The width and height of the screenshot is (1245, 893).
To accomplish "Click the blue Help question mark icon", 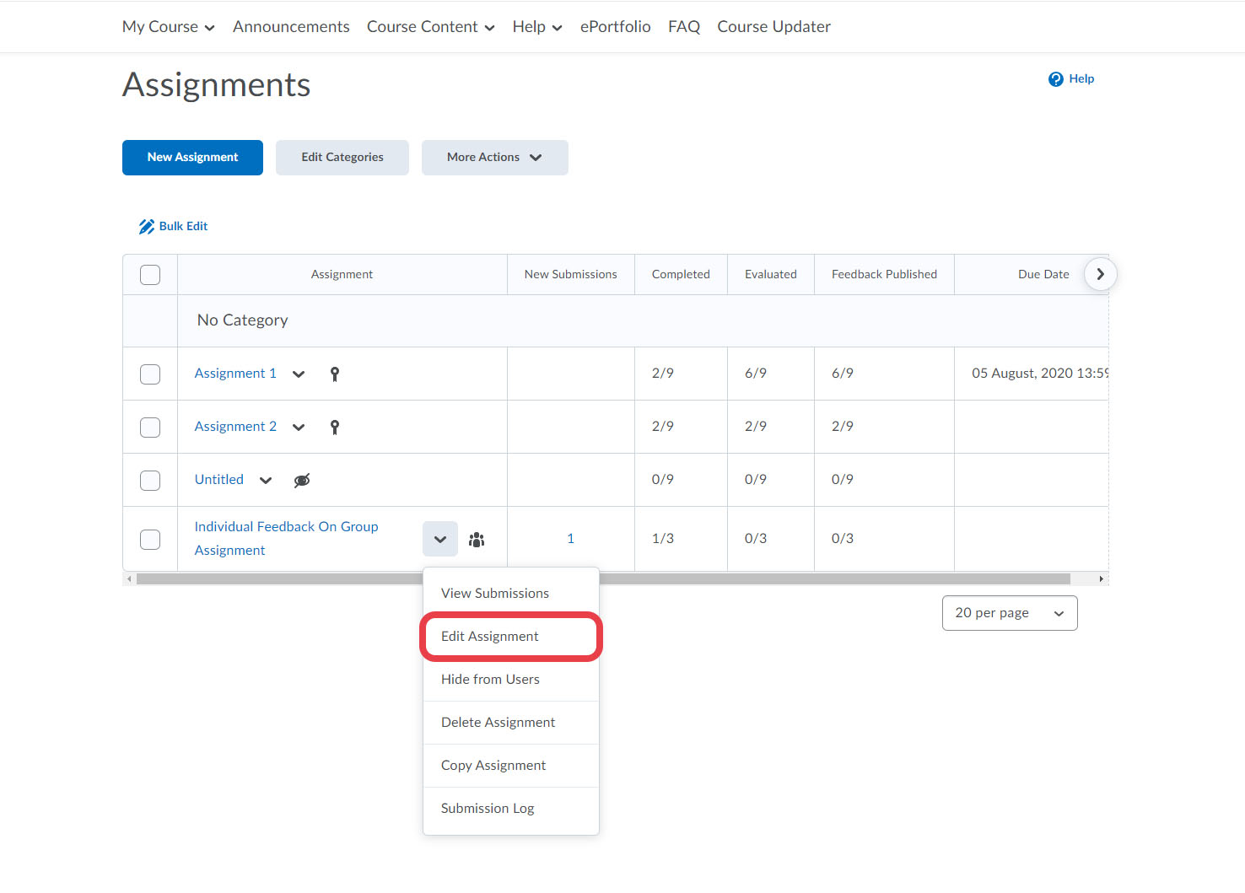I will (1055, 79).
